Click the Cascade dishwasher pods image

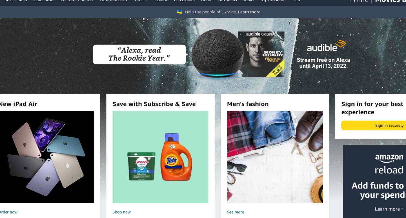[141, 166]
